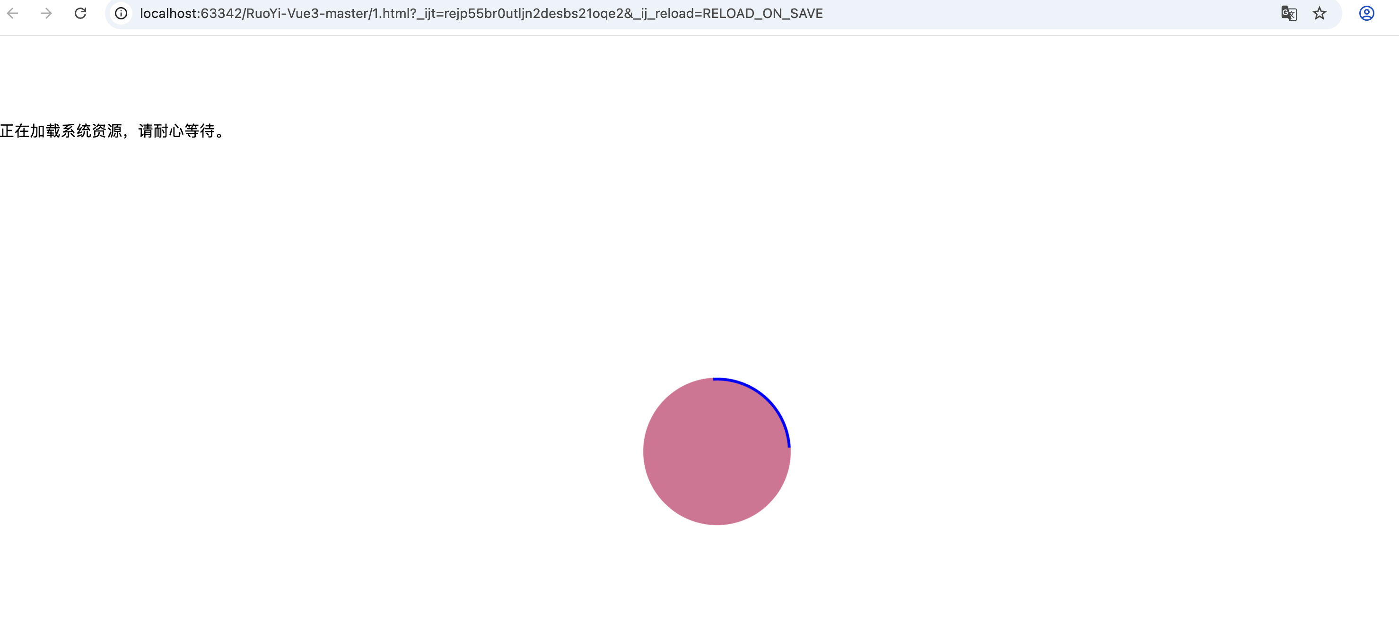Viewport: 1399px width, 640px height.
Task: Click the right end of the blue arc
Action: pos(789,445)
